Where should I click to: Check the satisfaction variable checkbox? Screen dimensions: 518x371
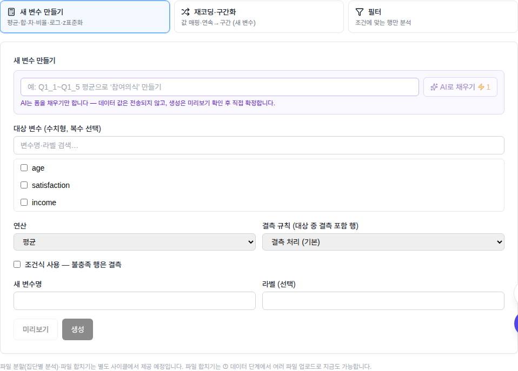(x=24, y=185)
